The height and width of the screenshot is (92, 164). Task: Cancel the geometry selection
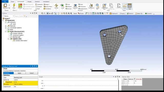tap(32, 73)
